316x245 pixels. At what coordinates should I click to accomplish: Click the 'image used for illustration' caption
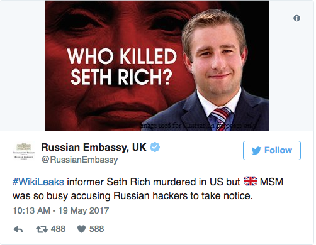(x=198, y=126)
